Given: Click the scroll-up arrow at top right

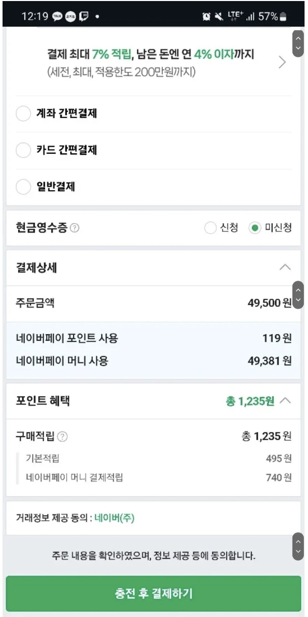Looking at the screenshot, I should 298,39.
